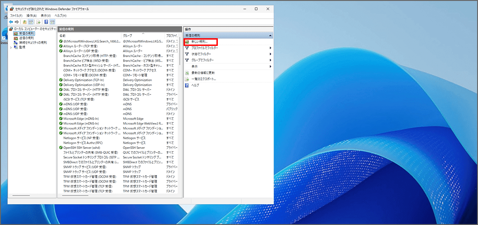
Task: Click the 一覧のエクスポート icon in actions pane
Action: point(187,79)
